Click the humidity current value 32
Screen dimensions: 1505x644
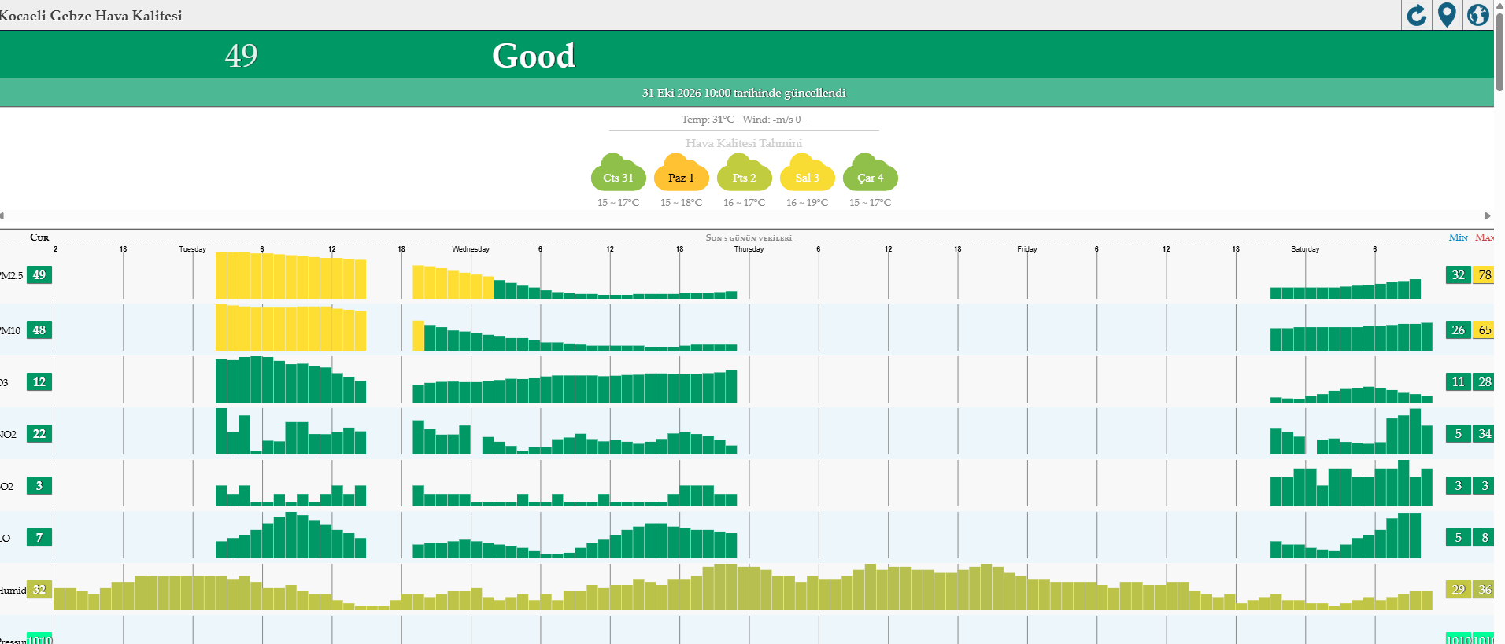[x=39, y=590]
